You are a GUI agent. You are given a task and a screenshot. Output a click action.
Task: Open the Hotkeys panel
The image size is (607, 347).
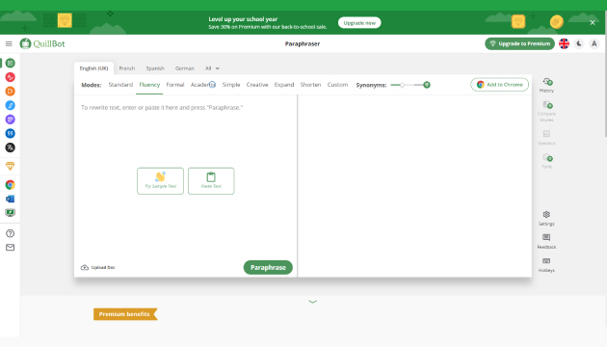(546, 265)
